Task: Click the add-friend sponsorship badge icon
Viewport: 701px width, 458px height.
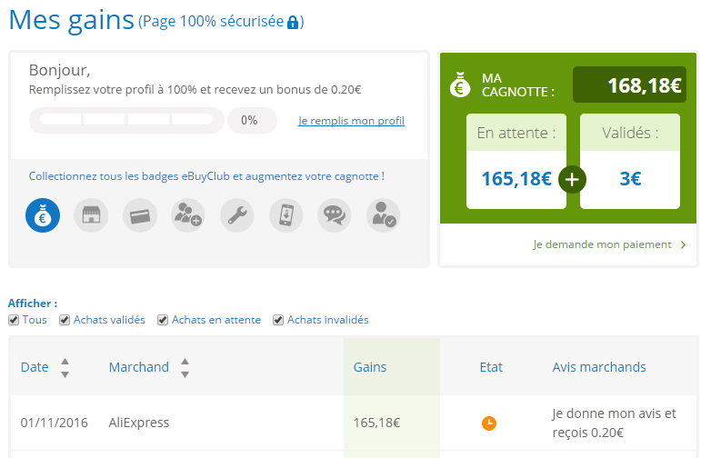Action: 188,215
